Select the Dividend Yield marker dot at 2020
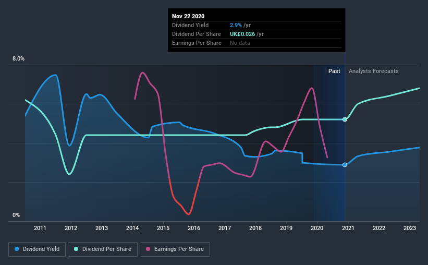The width and height of the screenshot is (428, 265). (x=345, y=165)
